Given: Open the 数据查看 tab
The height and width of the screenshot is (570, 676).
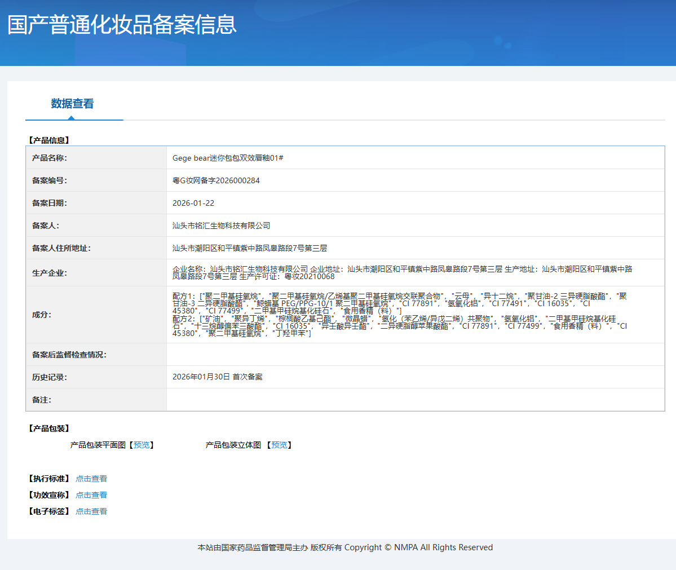Looking at the screenshot, I should 72,104.
